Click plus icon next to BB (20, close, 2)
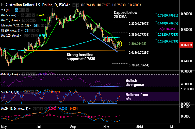The height and width of the screenshot is (130, 195). click(34, 31)
